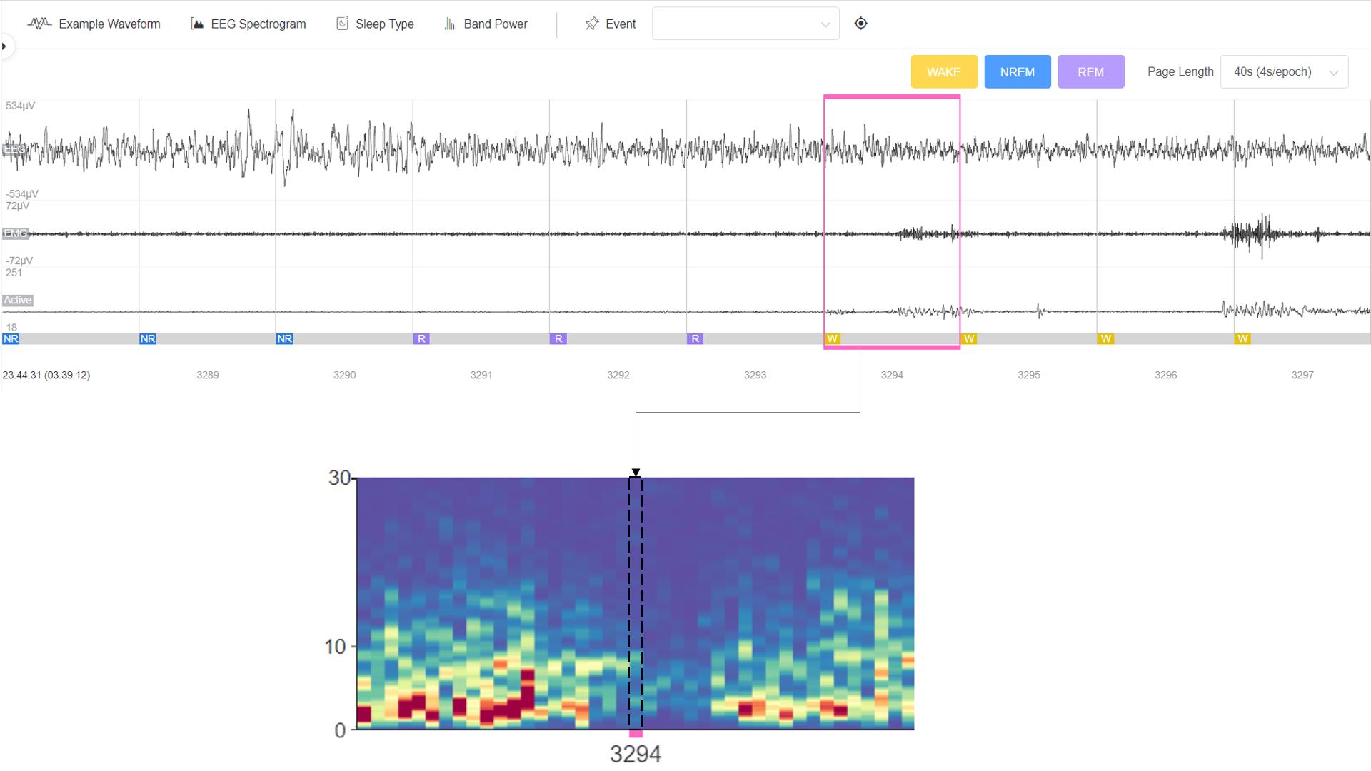Click the Event pin icon
The width and height of the screenshot is (1371, 771).
point(591,24)
